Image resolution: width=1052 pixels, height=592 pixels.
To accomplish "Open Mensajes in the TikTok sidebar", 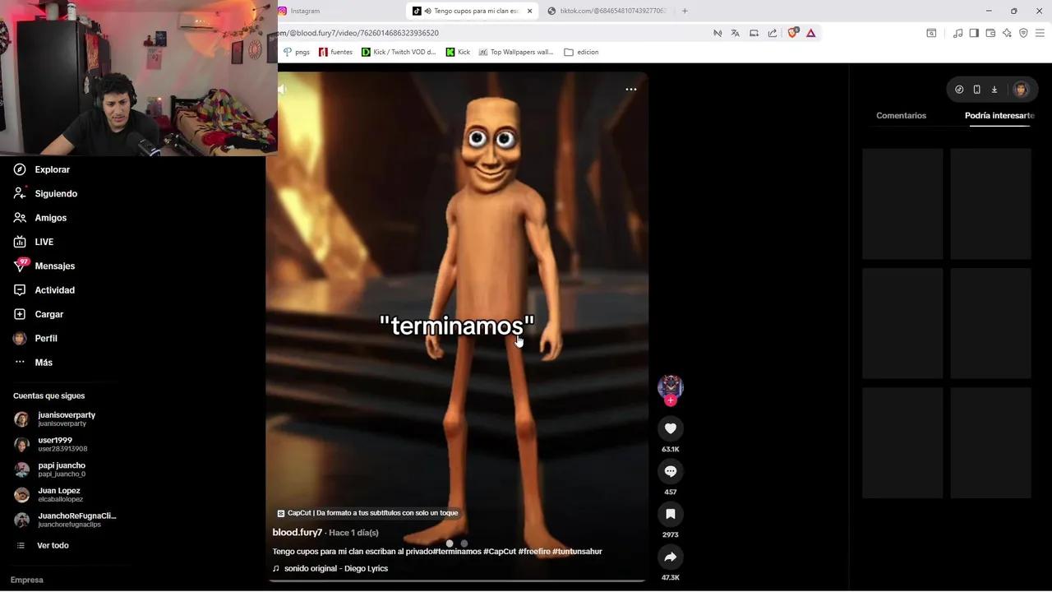I will click(54, 266).
